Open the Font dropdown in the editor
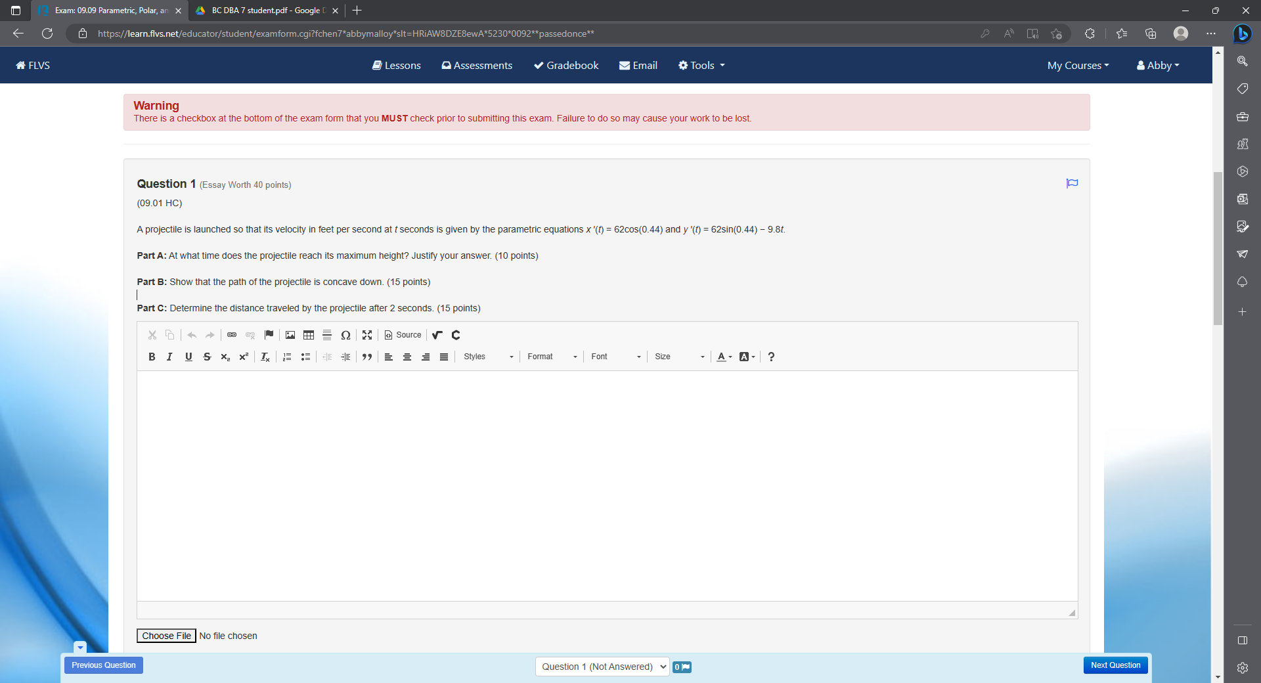The image size is (1261, 683). pos(614,357)
